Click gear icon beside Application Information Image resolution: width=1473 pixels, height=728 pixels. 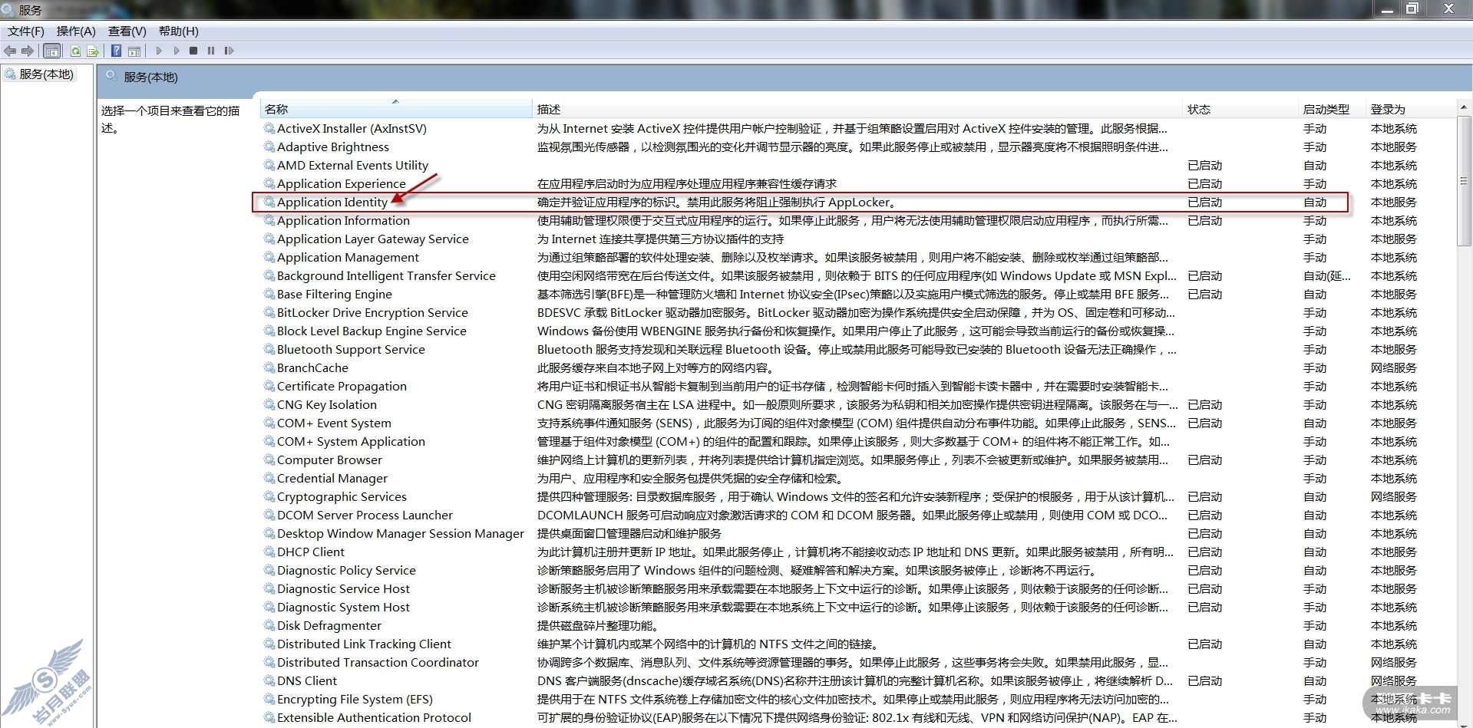tap(269, 220)
